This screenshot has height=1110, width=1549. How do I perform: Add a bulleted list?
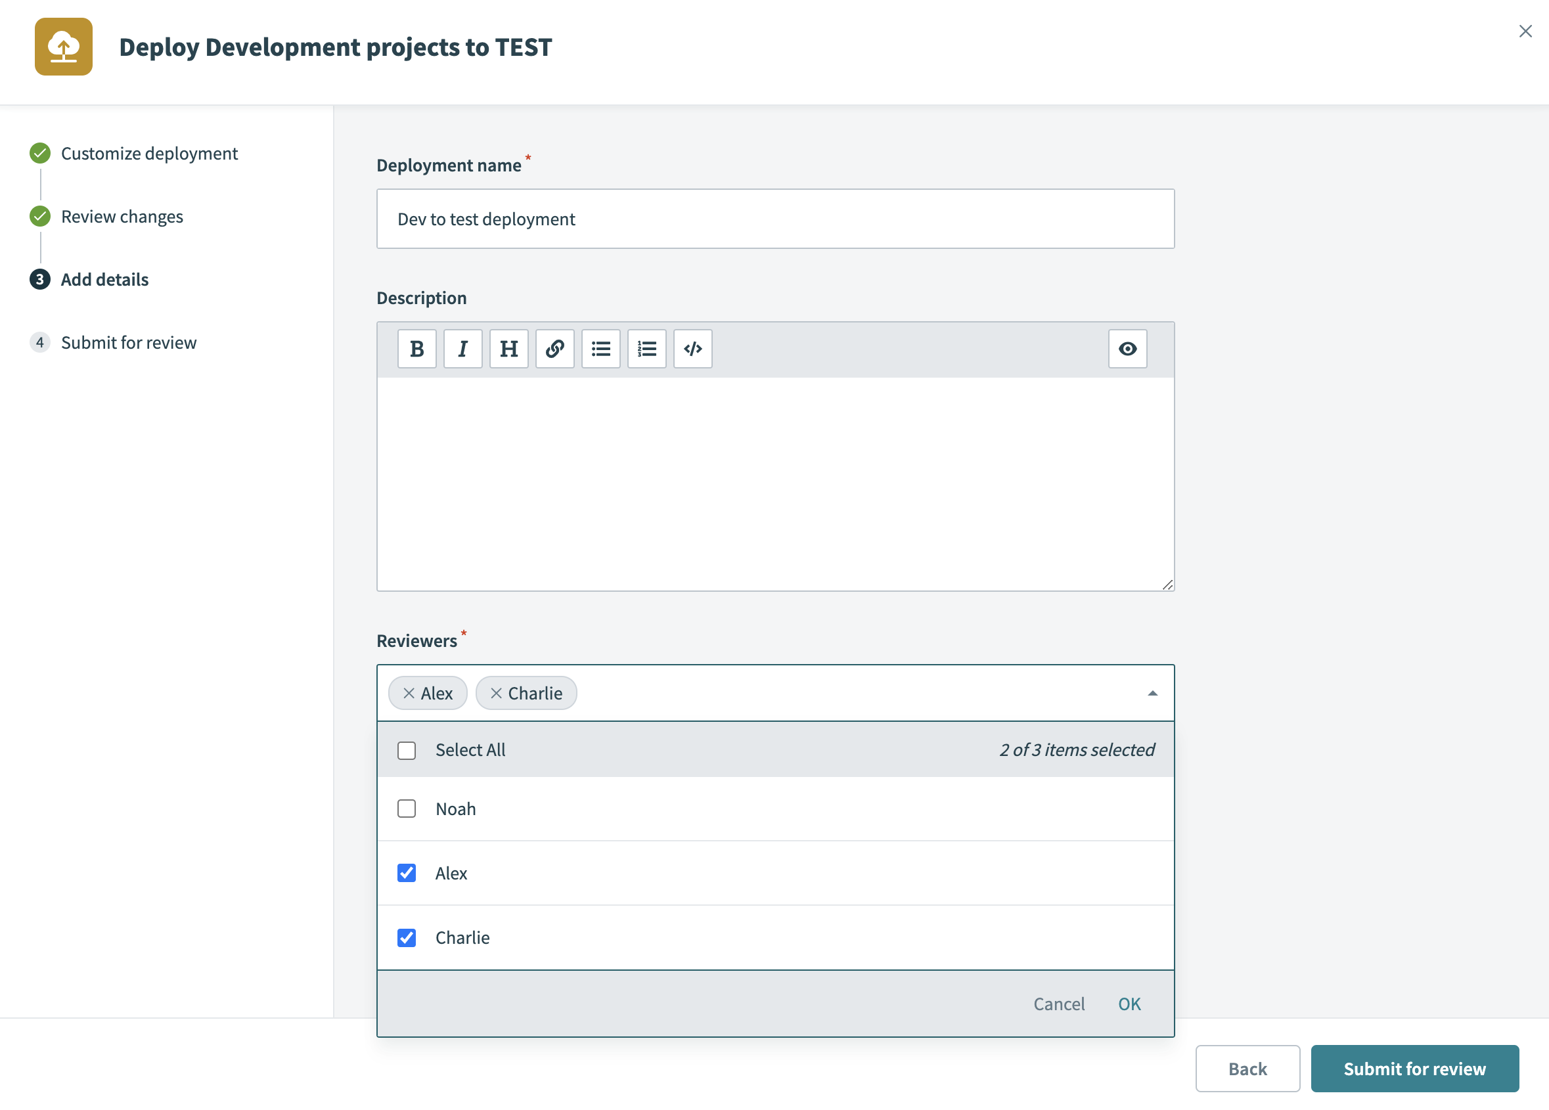point(600,349)
